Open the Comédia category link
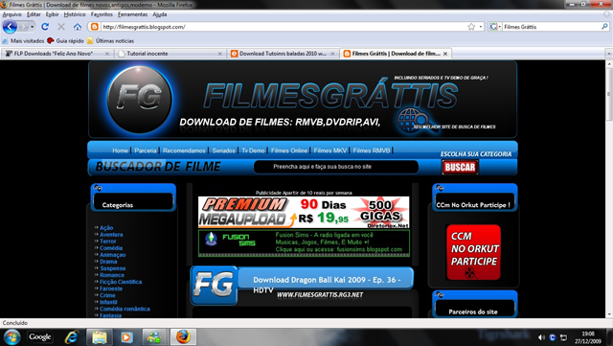Image resolution: width=613 pixels, height=346 pixels. tap(111, 248)
